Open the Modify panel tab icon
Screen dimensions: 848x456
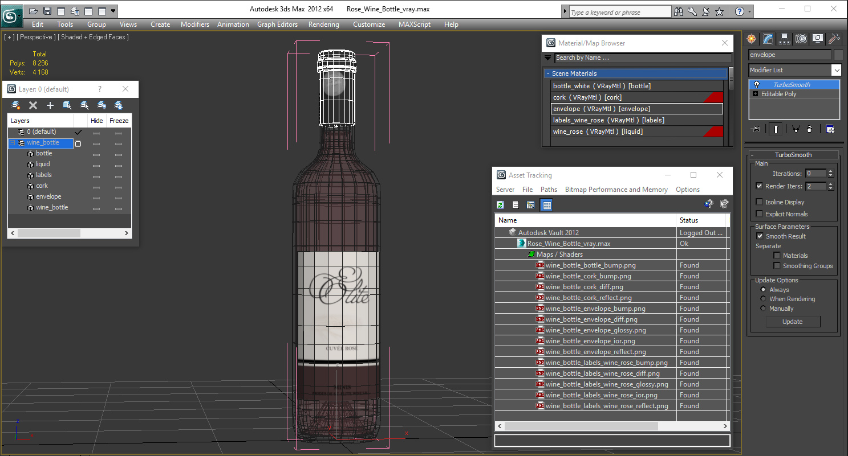point(768,39)
